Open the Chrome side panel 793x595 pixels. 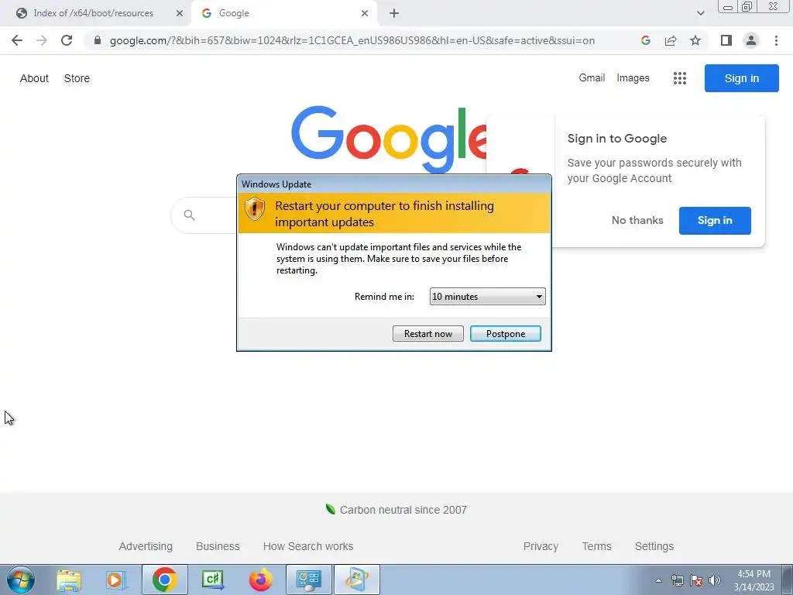pos(726,40)
